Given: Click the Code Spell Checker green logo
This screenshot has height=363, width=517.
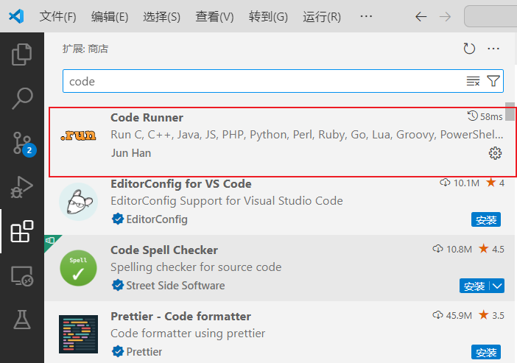Looking at the screenshot, I should (78, 268).
